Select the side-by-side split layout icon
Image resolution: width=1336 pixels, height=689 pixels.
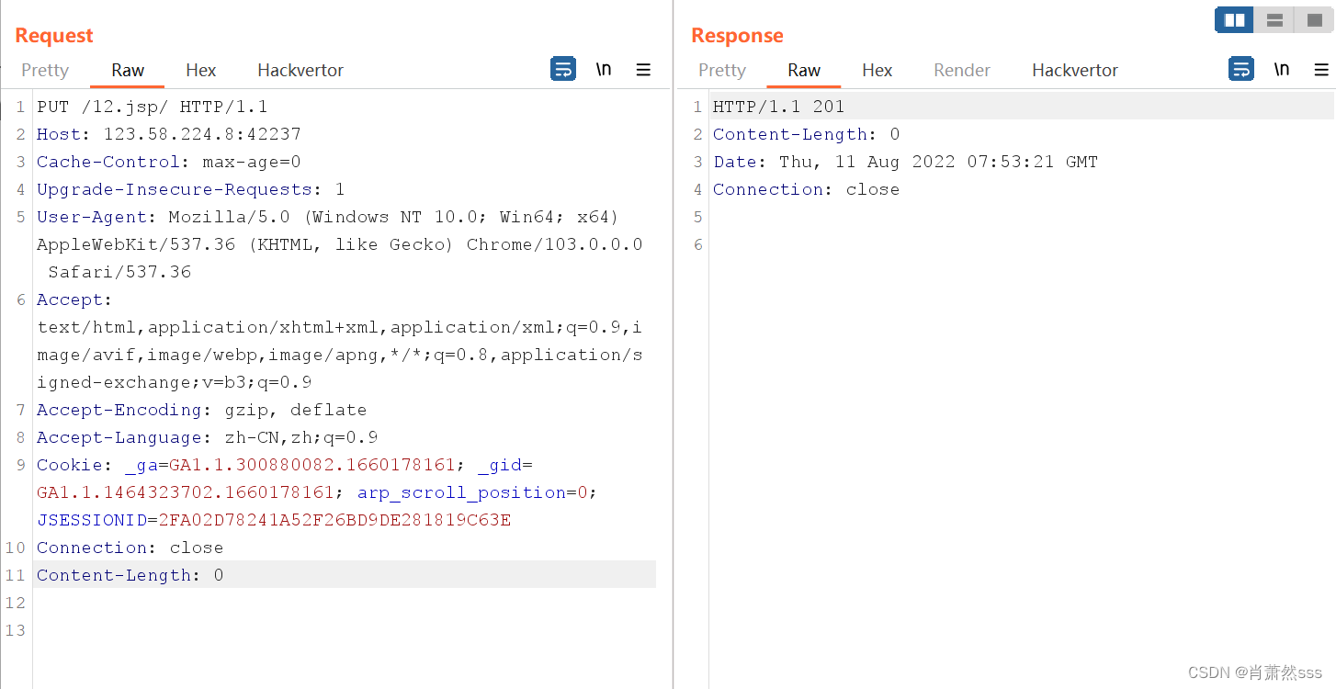1235,20
